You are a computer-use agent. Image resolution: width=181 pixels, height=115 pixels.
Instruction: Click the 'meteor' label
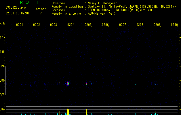[41, 9]
